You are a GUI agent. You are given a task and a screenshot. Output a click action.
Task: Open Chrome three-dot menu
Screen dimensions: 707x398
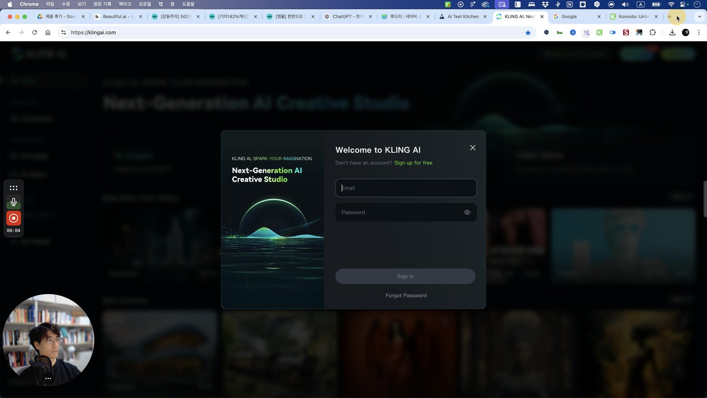(699, 32)
